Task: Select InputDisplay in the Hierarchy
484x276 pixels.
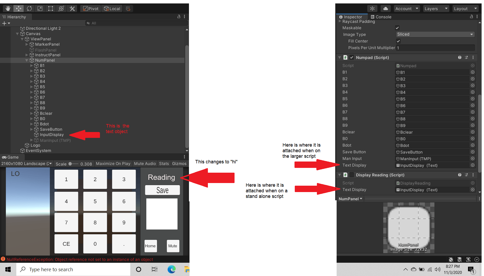Action: point(52,135)
